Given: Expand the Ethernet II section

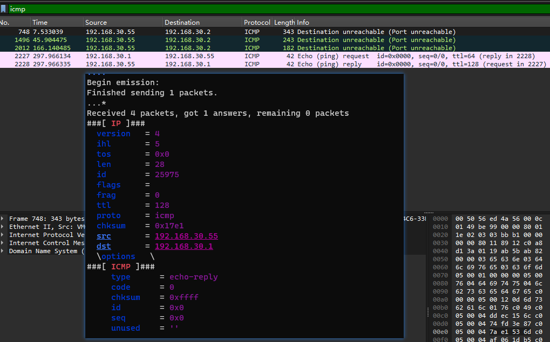Looking at the screenshot, I should (x=3, y=226).
